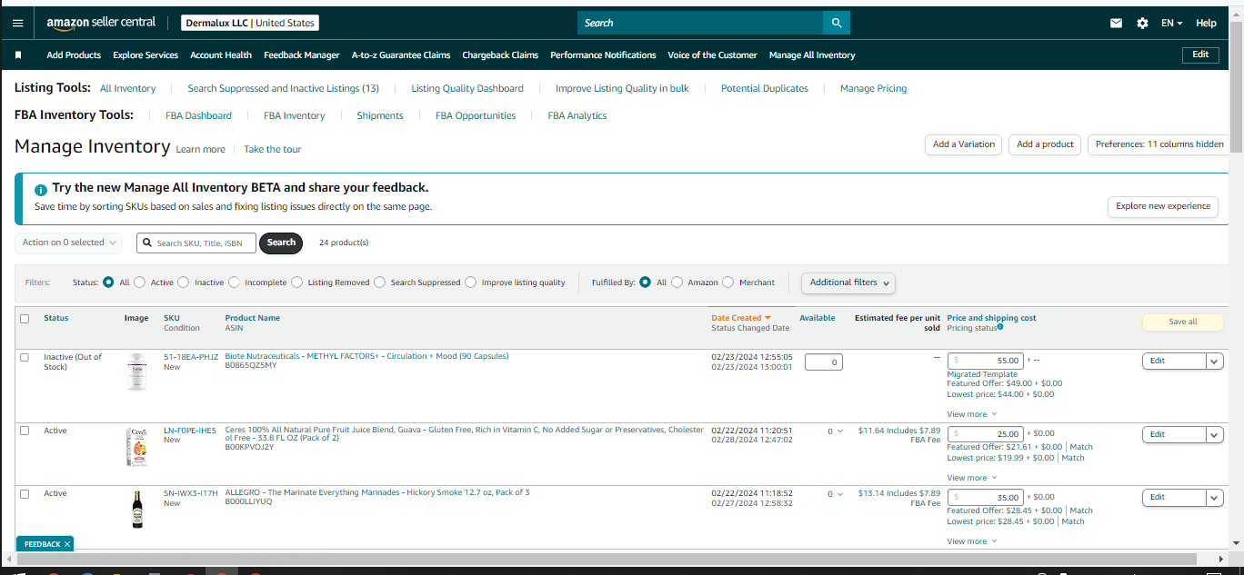Click the Search SKU, Title, ISBN field
Image resolution: width=1244 pixels, height=575 pixels.
196,243
